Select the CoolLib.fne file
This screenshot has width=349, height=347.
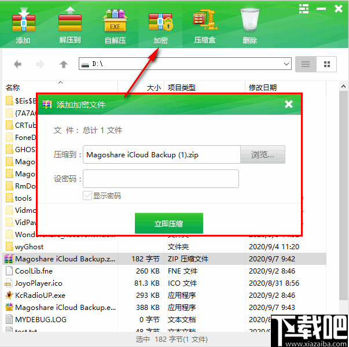pyautogui.click(x=34, y=271)
